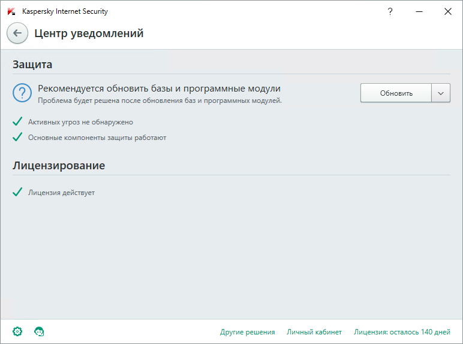The width and height of the screenshot is (463, 344).
Task: Select the "Рекомендуется обновить базы и программные модули" heading
Action: tap(159, 89)
